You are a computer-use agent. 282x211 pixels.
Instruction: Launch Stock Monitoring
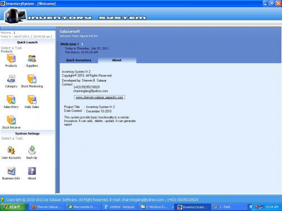pos(32,79)
